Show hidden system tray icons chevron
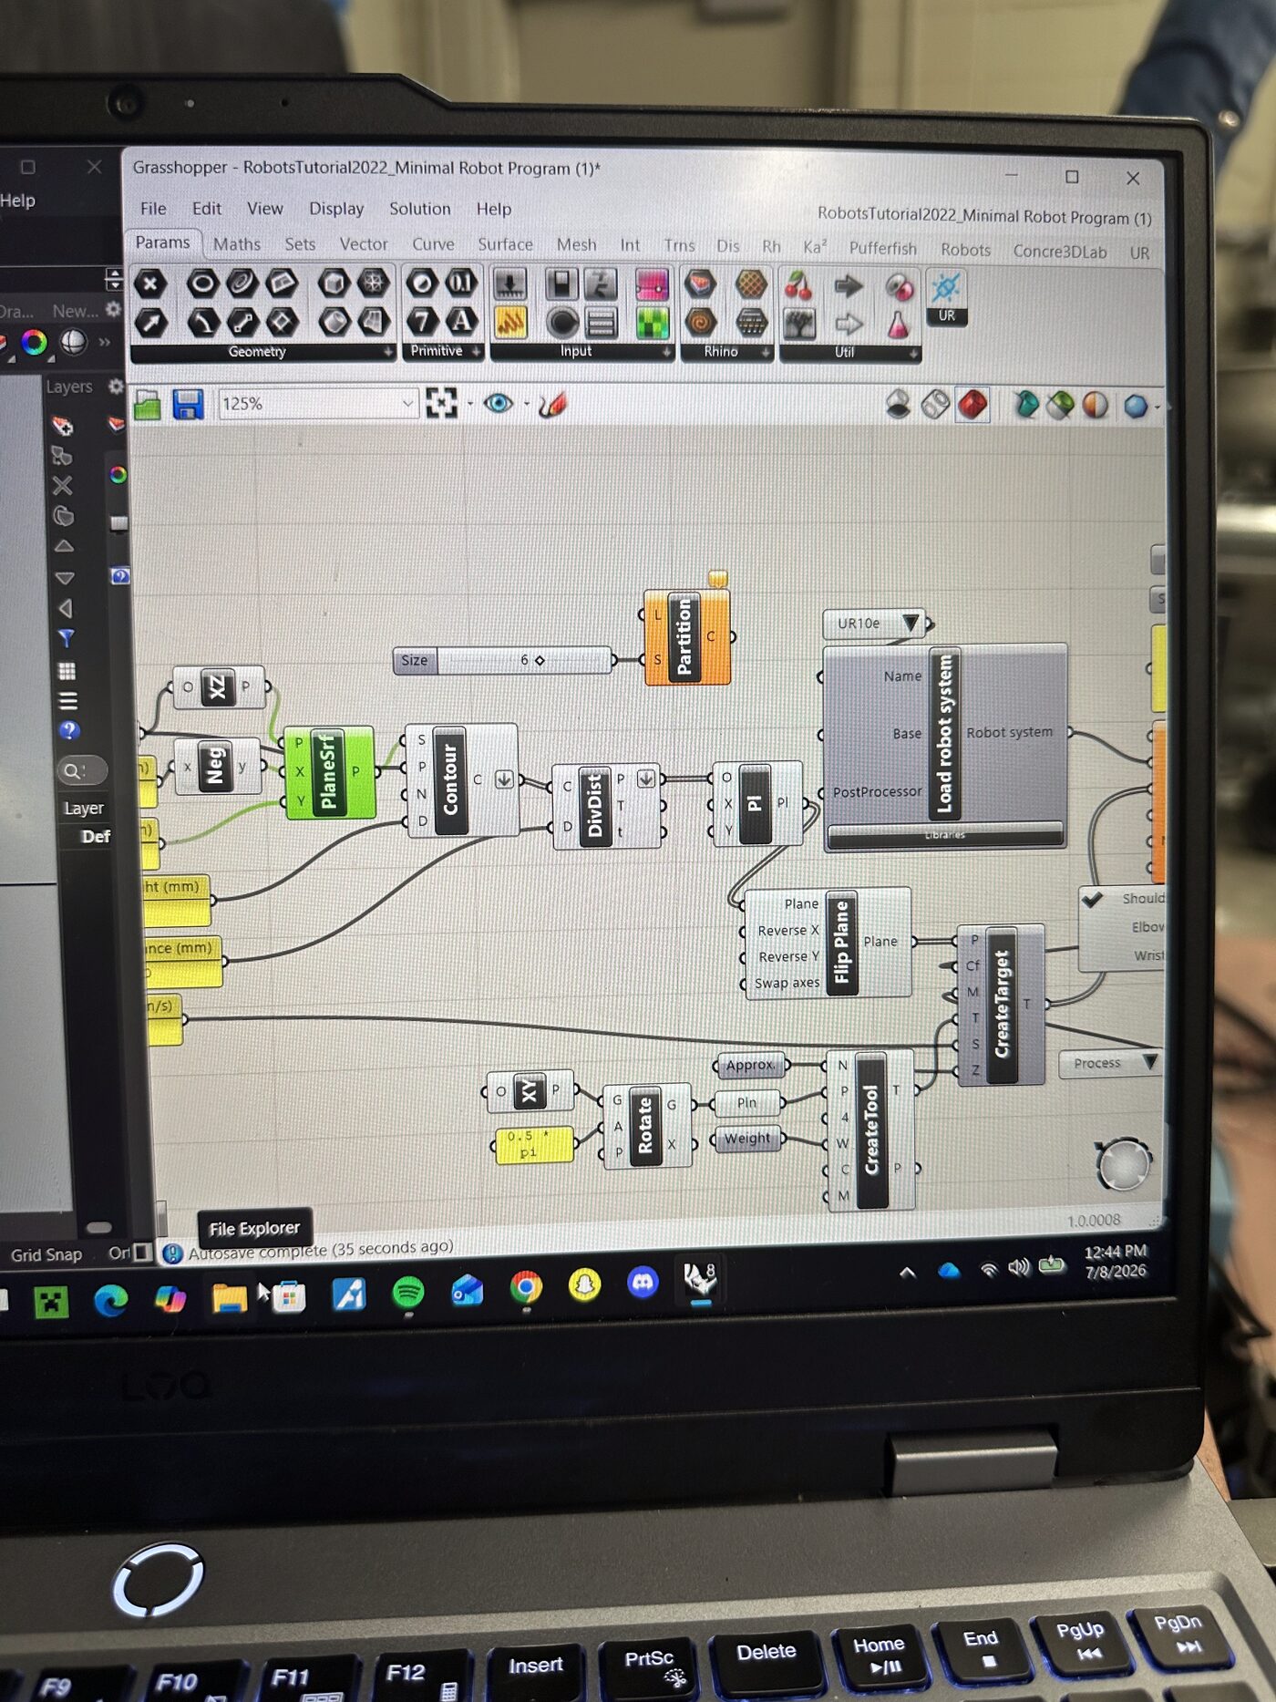The width and height of the screenshot is (1276, 1702). 907,1273
